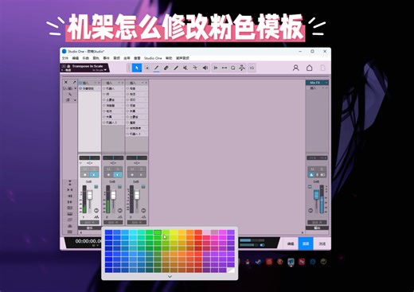Viewport: 414px width, 292px height.
Task: Select the Arrow tool in the toolbar
Action: [137, 68]
